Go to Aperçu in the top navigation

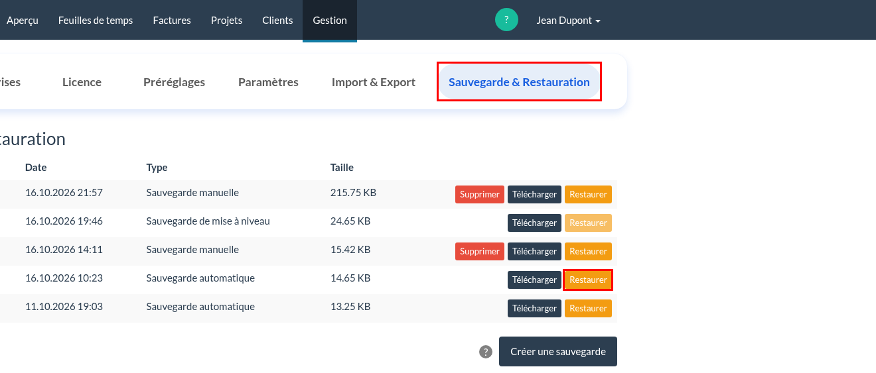23,20
